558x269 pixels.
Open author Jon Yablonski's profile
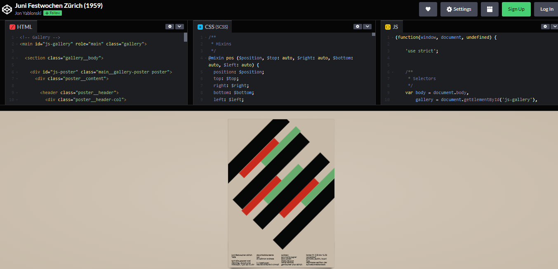28,13
